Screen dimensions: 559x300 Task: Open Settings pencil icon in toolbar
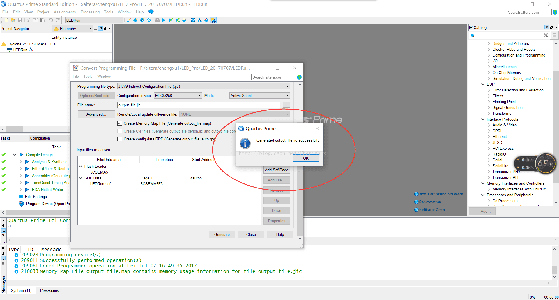(129, 20)
